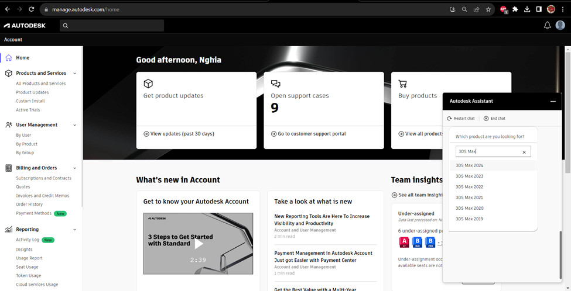Viewport: 571px width, 291px height.
Task: Click See all team insights link
Action: (x=417, y=195)
